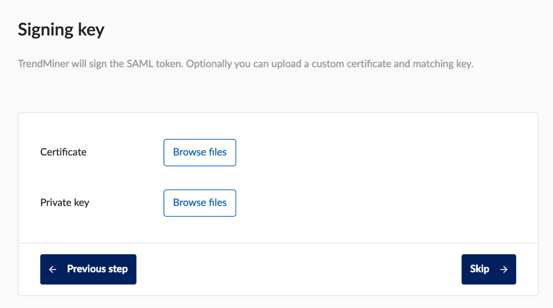553x308 pixels.
Task: Click the 'Private key' field label
Action: point(64,202)
